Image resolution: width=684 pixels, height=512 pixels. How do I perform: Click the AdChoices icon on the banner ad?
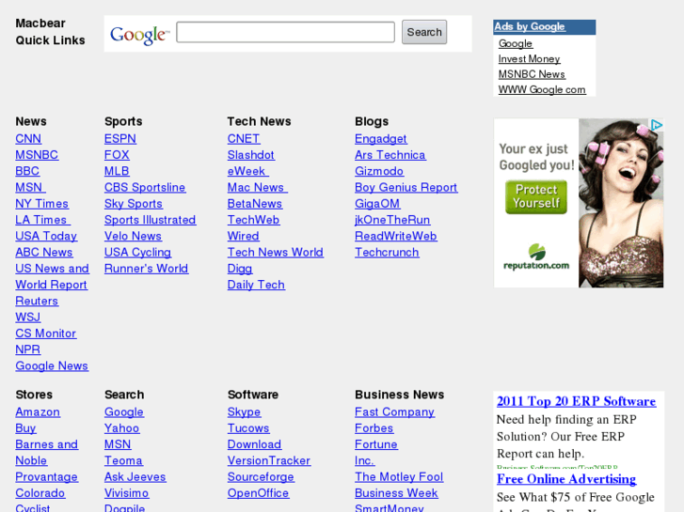pyautogui.click(x=657, y=125)
